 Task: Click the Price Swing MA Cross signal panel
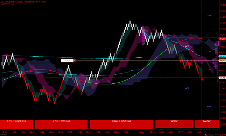(16, 124)
